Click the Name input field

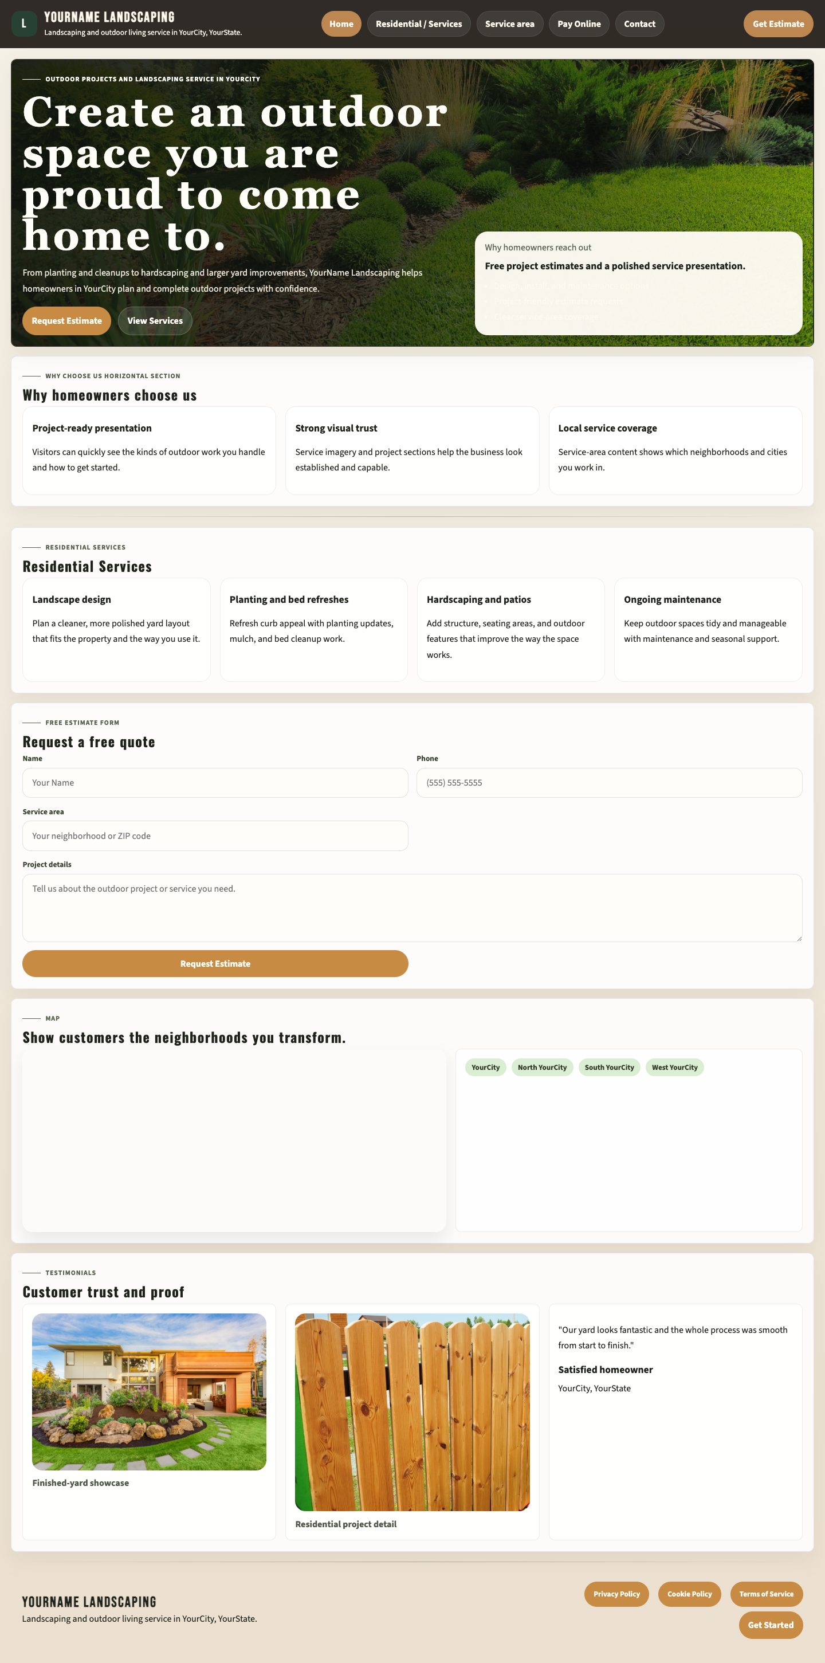215,782
